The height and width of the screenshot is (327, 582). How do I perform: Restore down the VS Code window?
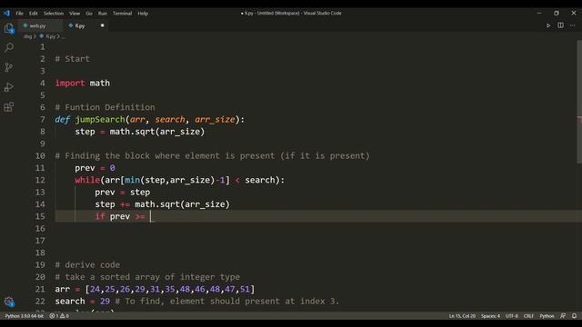click(556, 13)
